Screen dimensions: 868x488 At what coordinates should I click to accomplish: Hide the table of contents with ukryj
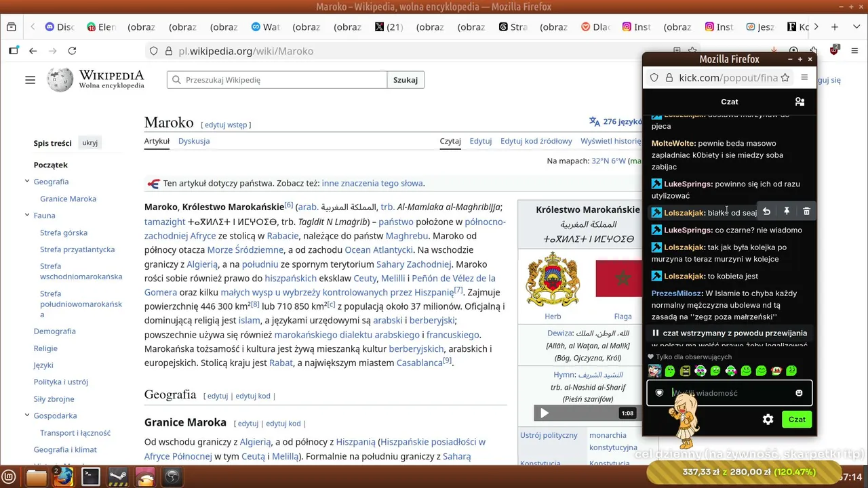click(x=90, y=143)
